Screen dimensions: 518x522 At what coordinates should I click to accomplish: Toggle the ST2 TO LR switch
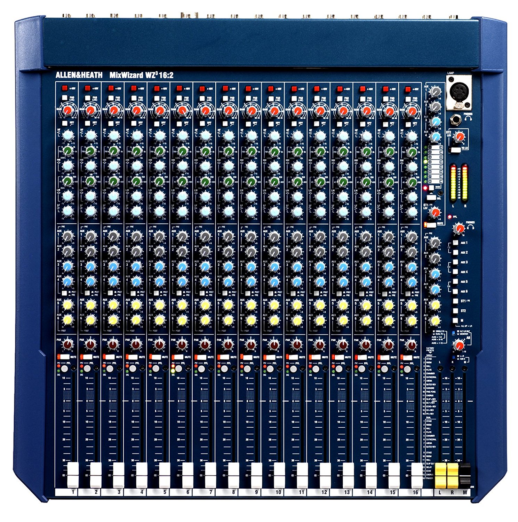[x=455, y=150]
